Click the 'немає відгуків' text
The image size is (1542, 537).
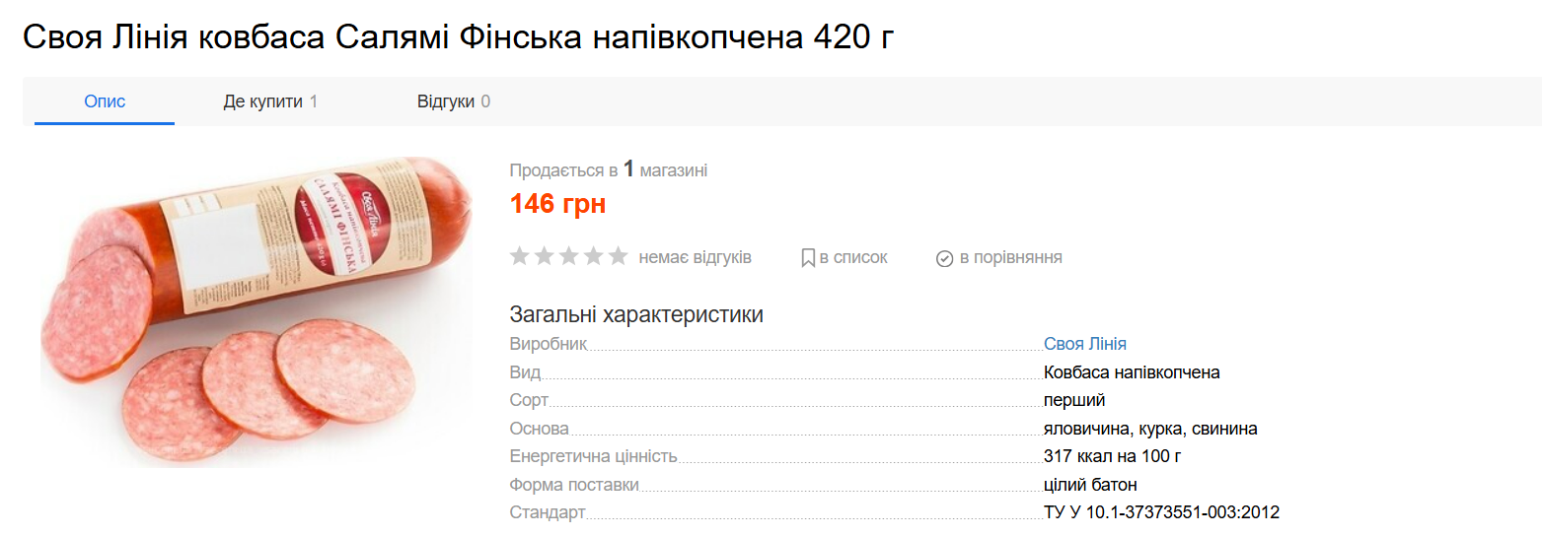click(695, 257)
